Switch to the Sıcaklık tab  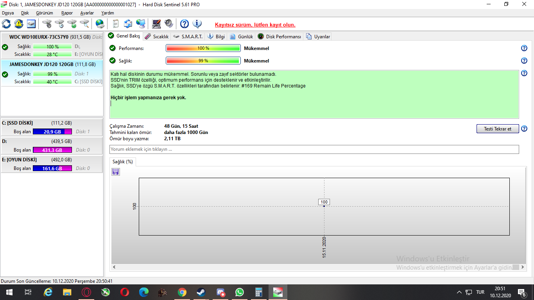[156, 36]
